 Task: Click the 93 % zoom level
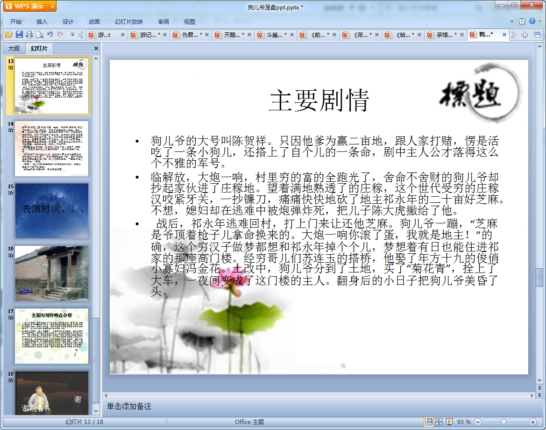[464, 422]
